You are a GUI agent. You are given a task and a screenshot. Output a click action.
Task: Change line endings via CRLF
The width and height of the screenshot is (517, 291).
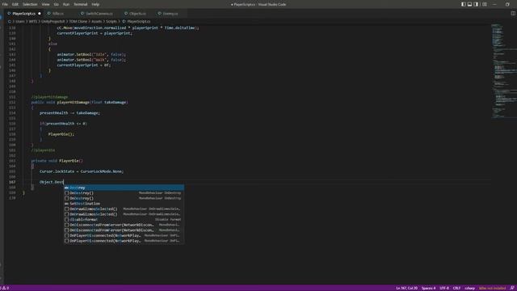pos(456,288)
